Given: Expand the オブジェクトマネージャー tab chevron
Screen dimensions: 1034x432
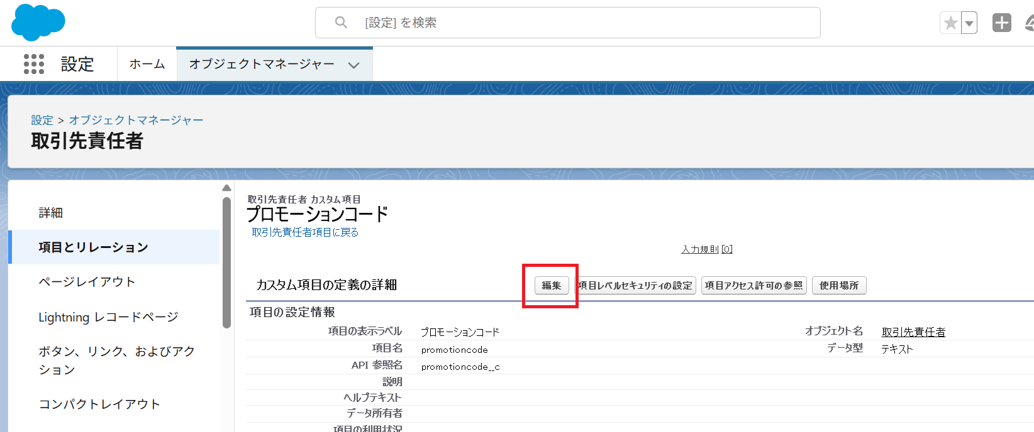Looking at the screenshot, I should (354, 65).
